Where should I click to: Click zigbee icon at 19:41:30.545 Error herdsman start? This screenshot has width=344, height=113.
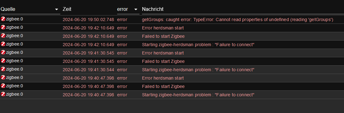tap(3, 52)
